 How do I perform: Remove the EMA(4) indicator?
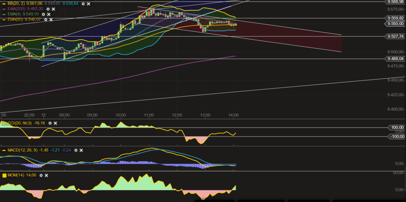tap(49, 14)
